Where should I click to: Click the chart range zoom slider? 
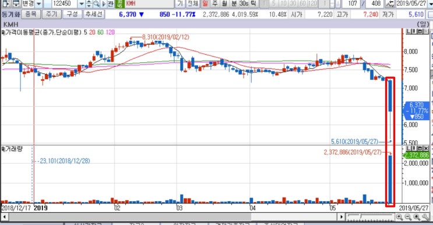369,217
